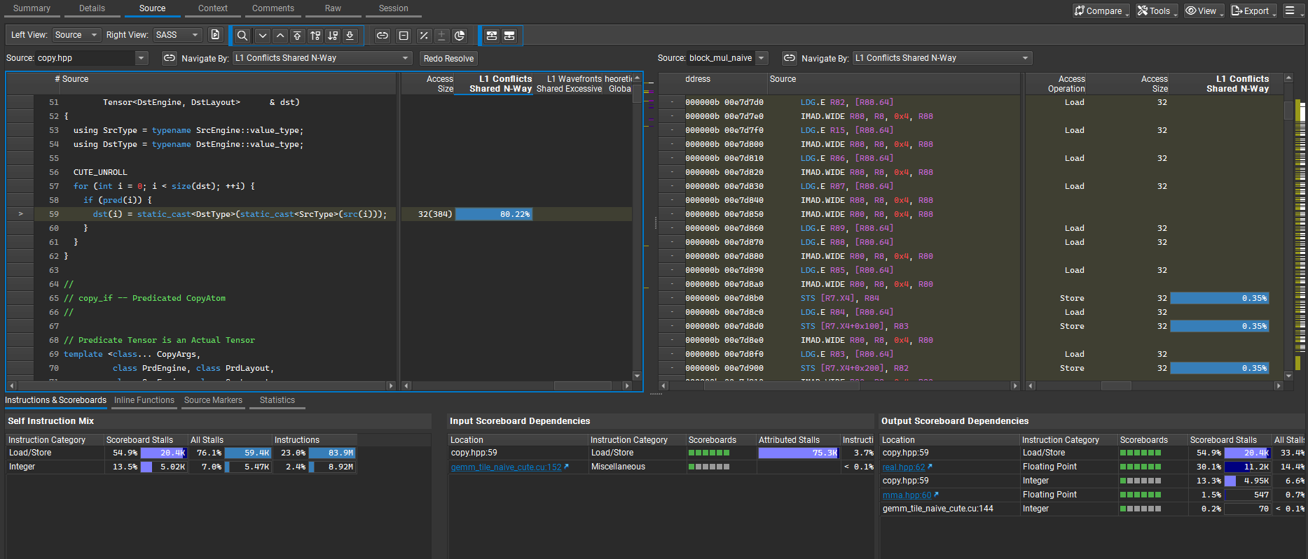Click the collapse square-minus icon in toolbar
This screenshot has height=559, width=1308.
click(x=404, y=36)
